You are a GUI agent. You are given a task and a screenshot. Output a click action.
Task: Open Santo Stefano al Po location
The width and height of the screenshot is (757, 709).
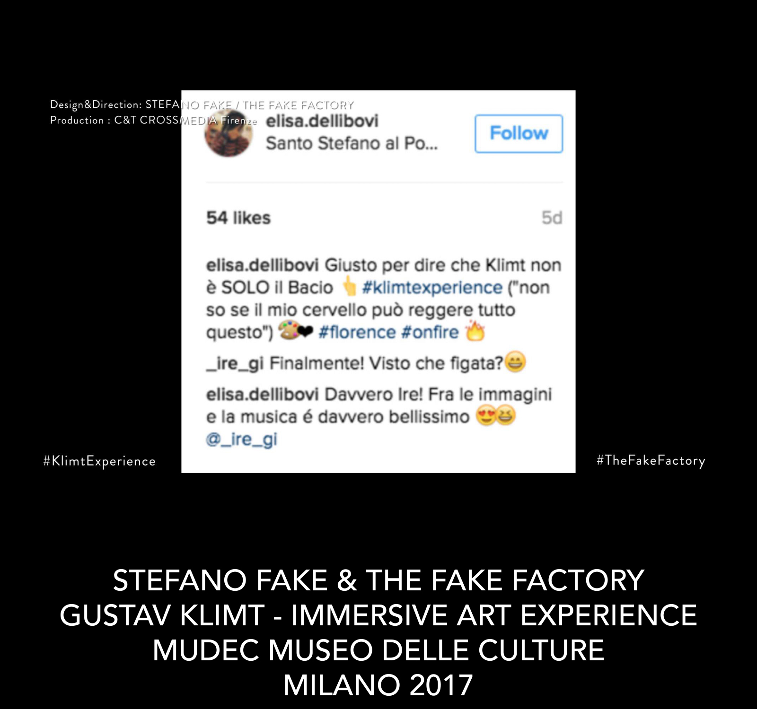coord(352,143)
